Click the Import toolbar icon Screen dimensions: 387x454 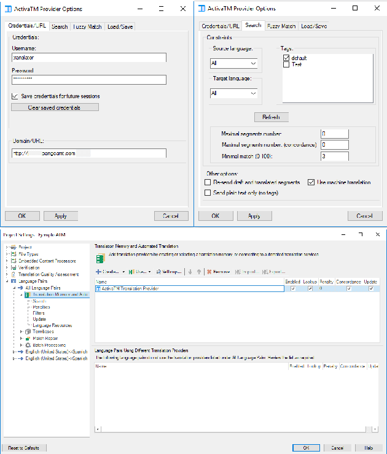pyautogui.click(x=238, y=272)
